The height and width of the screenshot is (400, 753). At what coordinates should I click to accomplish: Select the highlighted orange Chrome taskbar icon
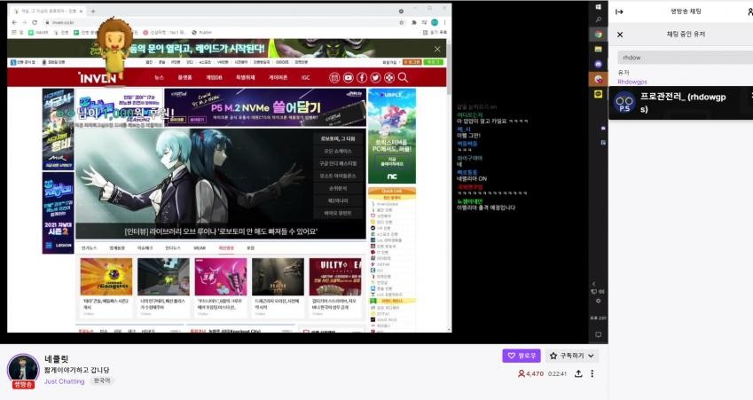(x=599, y=79)
